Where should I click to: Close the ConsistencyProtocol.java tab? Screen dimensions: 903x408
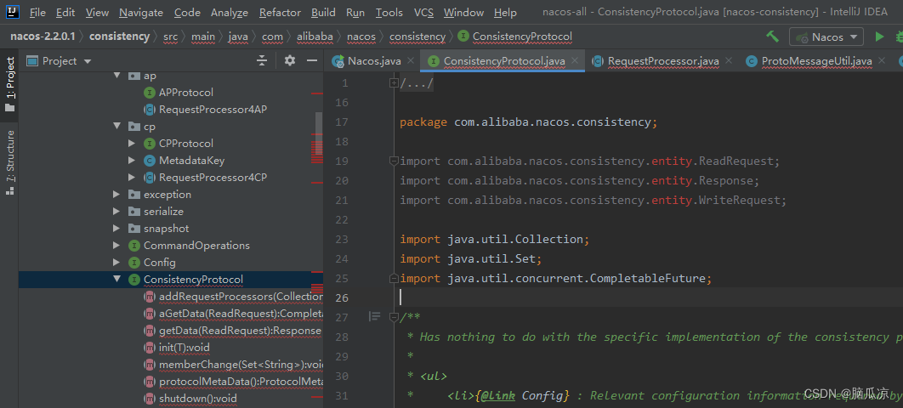coord(575,60)
